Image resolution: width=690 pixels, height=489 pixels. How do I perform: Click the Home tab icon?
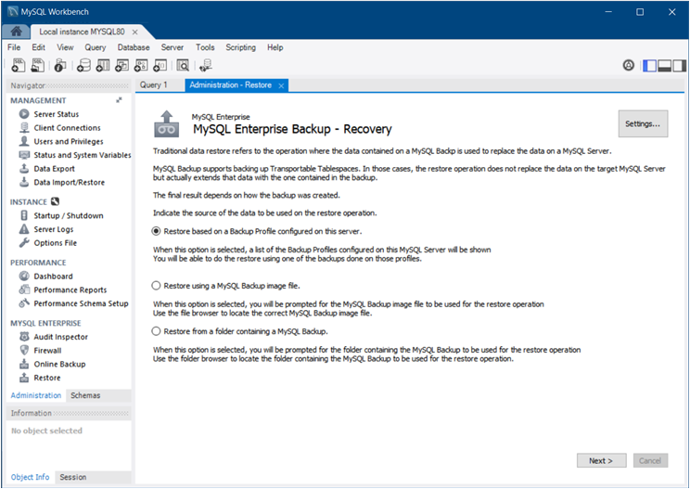click(17, 32)
